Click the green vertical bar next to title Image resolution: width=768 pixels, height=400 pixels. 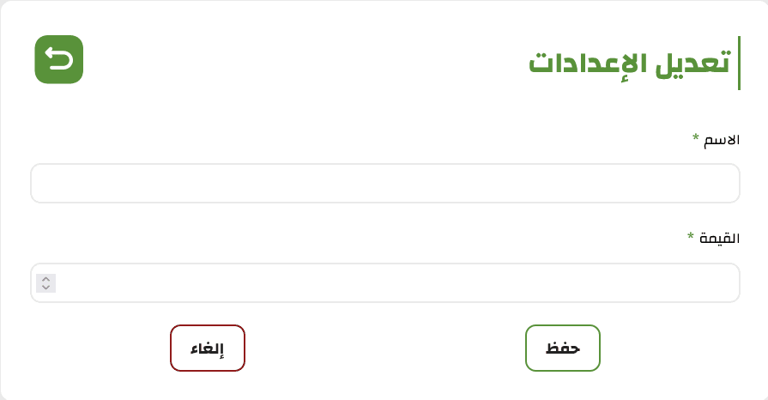coord(739,63)
